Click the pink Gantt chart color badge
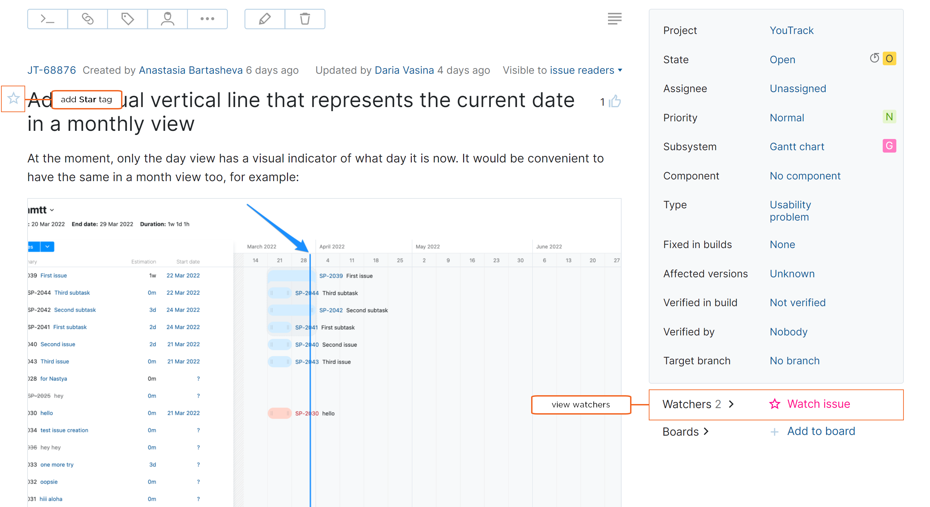Viewport: 930px width, 507px height. click(889, 146)
